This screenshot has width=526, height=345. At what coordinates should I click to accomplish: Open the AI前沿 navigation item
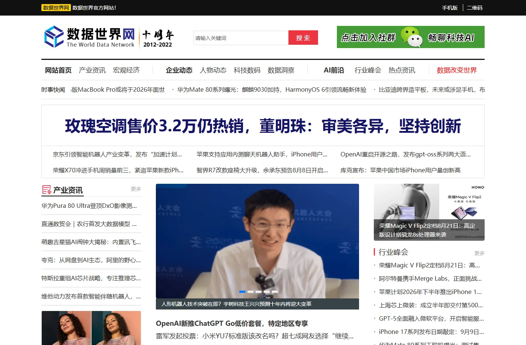tap(334, 70)
